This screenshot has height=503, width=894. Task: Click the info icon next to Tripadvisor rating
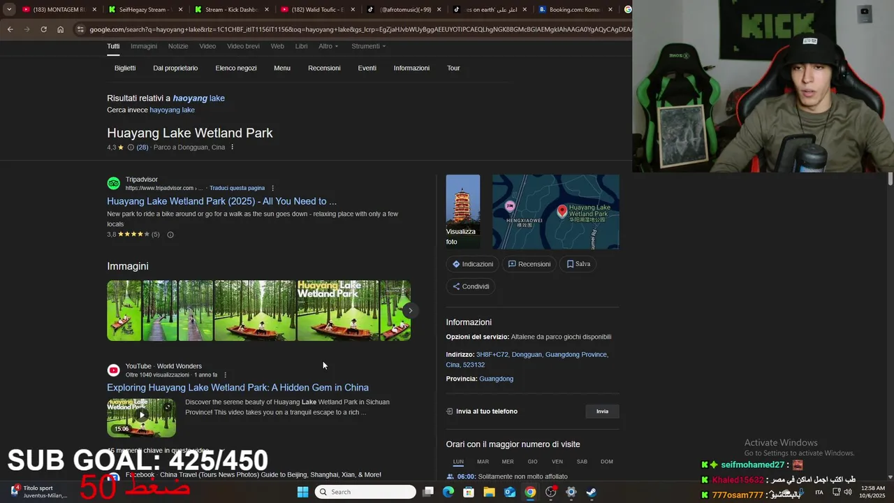click(170, 235)
